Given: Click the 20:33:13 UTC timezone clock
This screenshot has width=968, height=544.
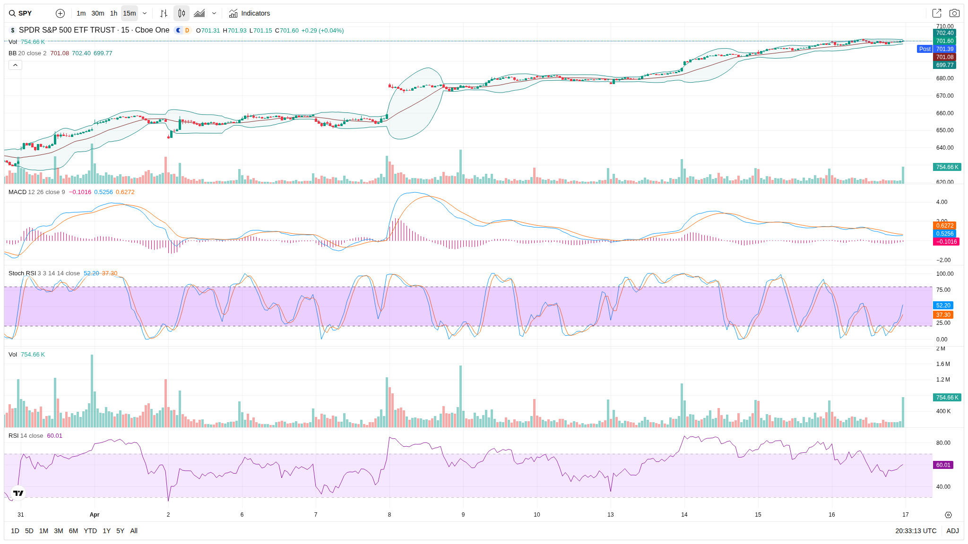Looking at the screenshot, I should [x=916, y=531].
